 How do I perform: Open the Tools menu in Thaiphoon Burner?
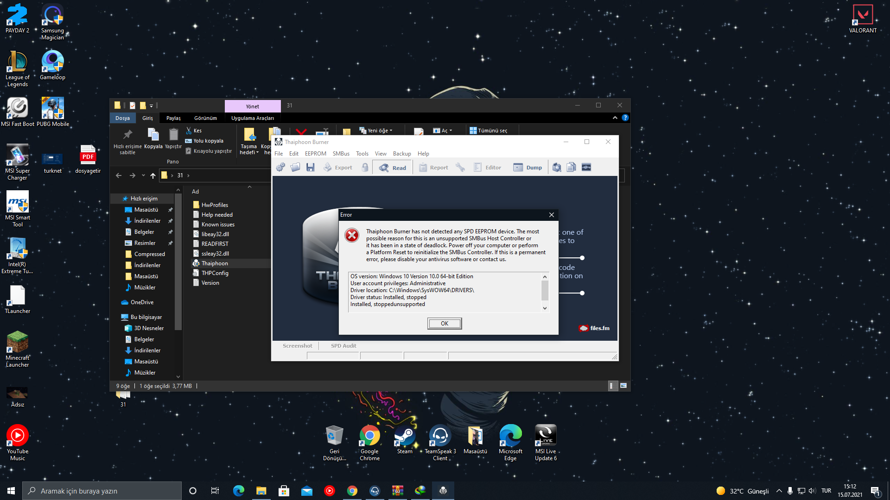(x=362, y=154)
